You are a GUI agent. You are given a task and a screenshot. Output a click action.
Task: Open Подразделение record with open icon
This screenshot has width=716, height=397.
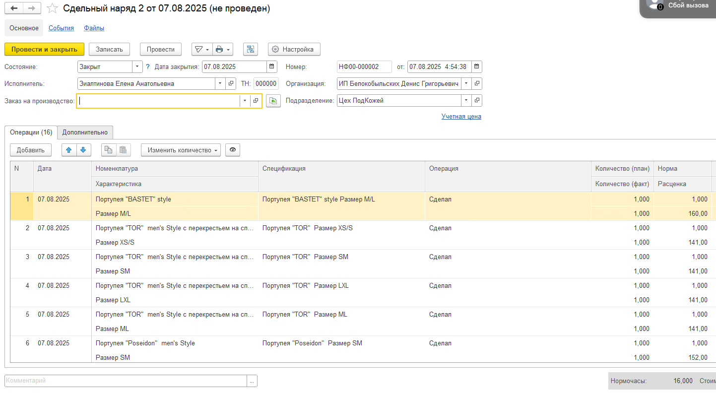476,100
